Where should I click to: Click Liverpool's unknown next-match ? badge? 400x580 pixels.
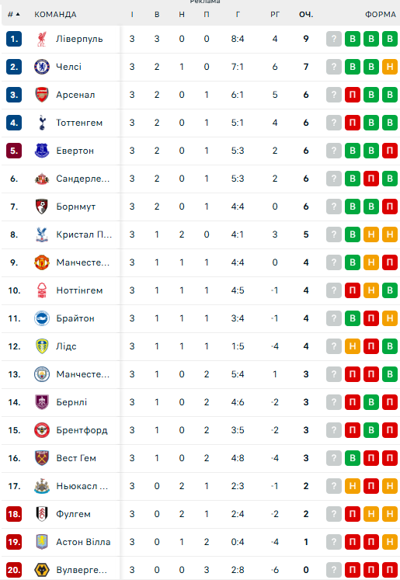[x=334, y=39]
